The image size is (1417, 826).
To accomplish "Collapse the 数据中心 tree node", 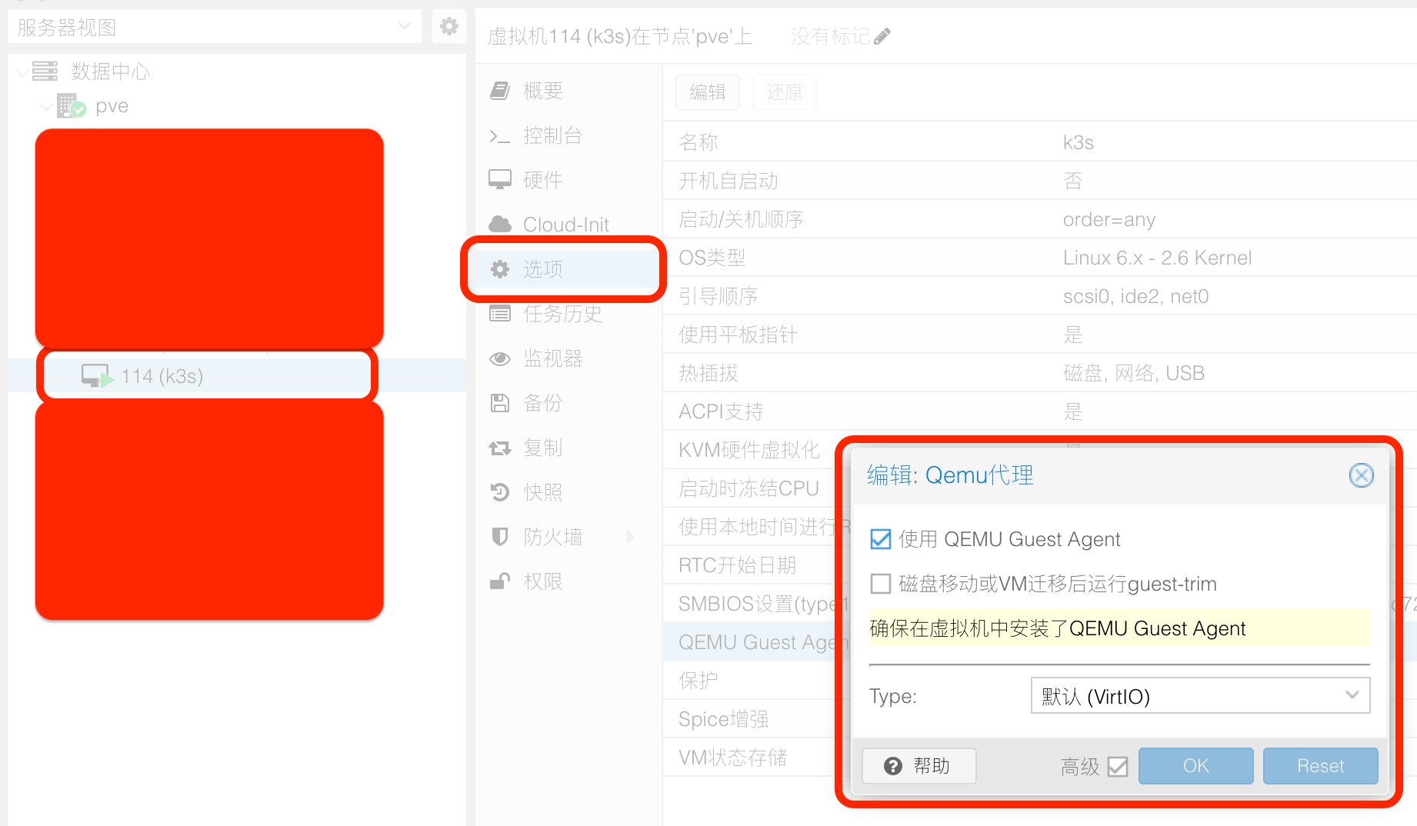I will click(x=22, y=72).
